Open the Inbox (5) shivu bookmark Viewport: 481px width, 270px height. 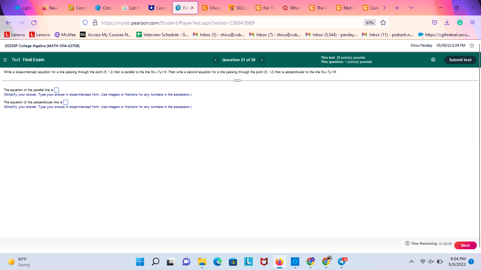pyautogui.click(x=219, y=35)
